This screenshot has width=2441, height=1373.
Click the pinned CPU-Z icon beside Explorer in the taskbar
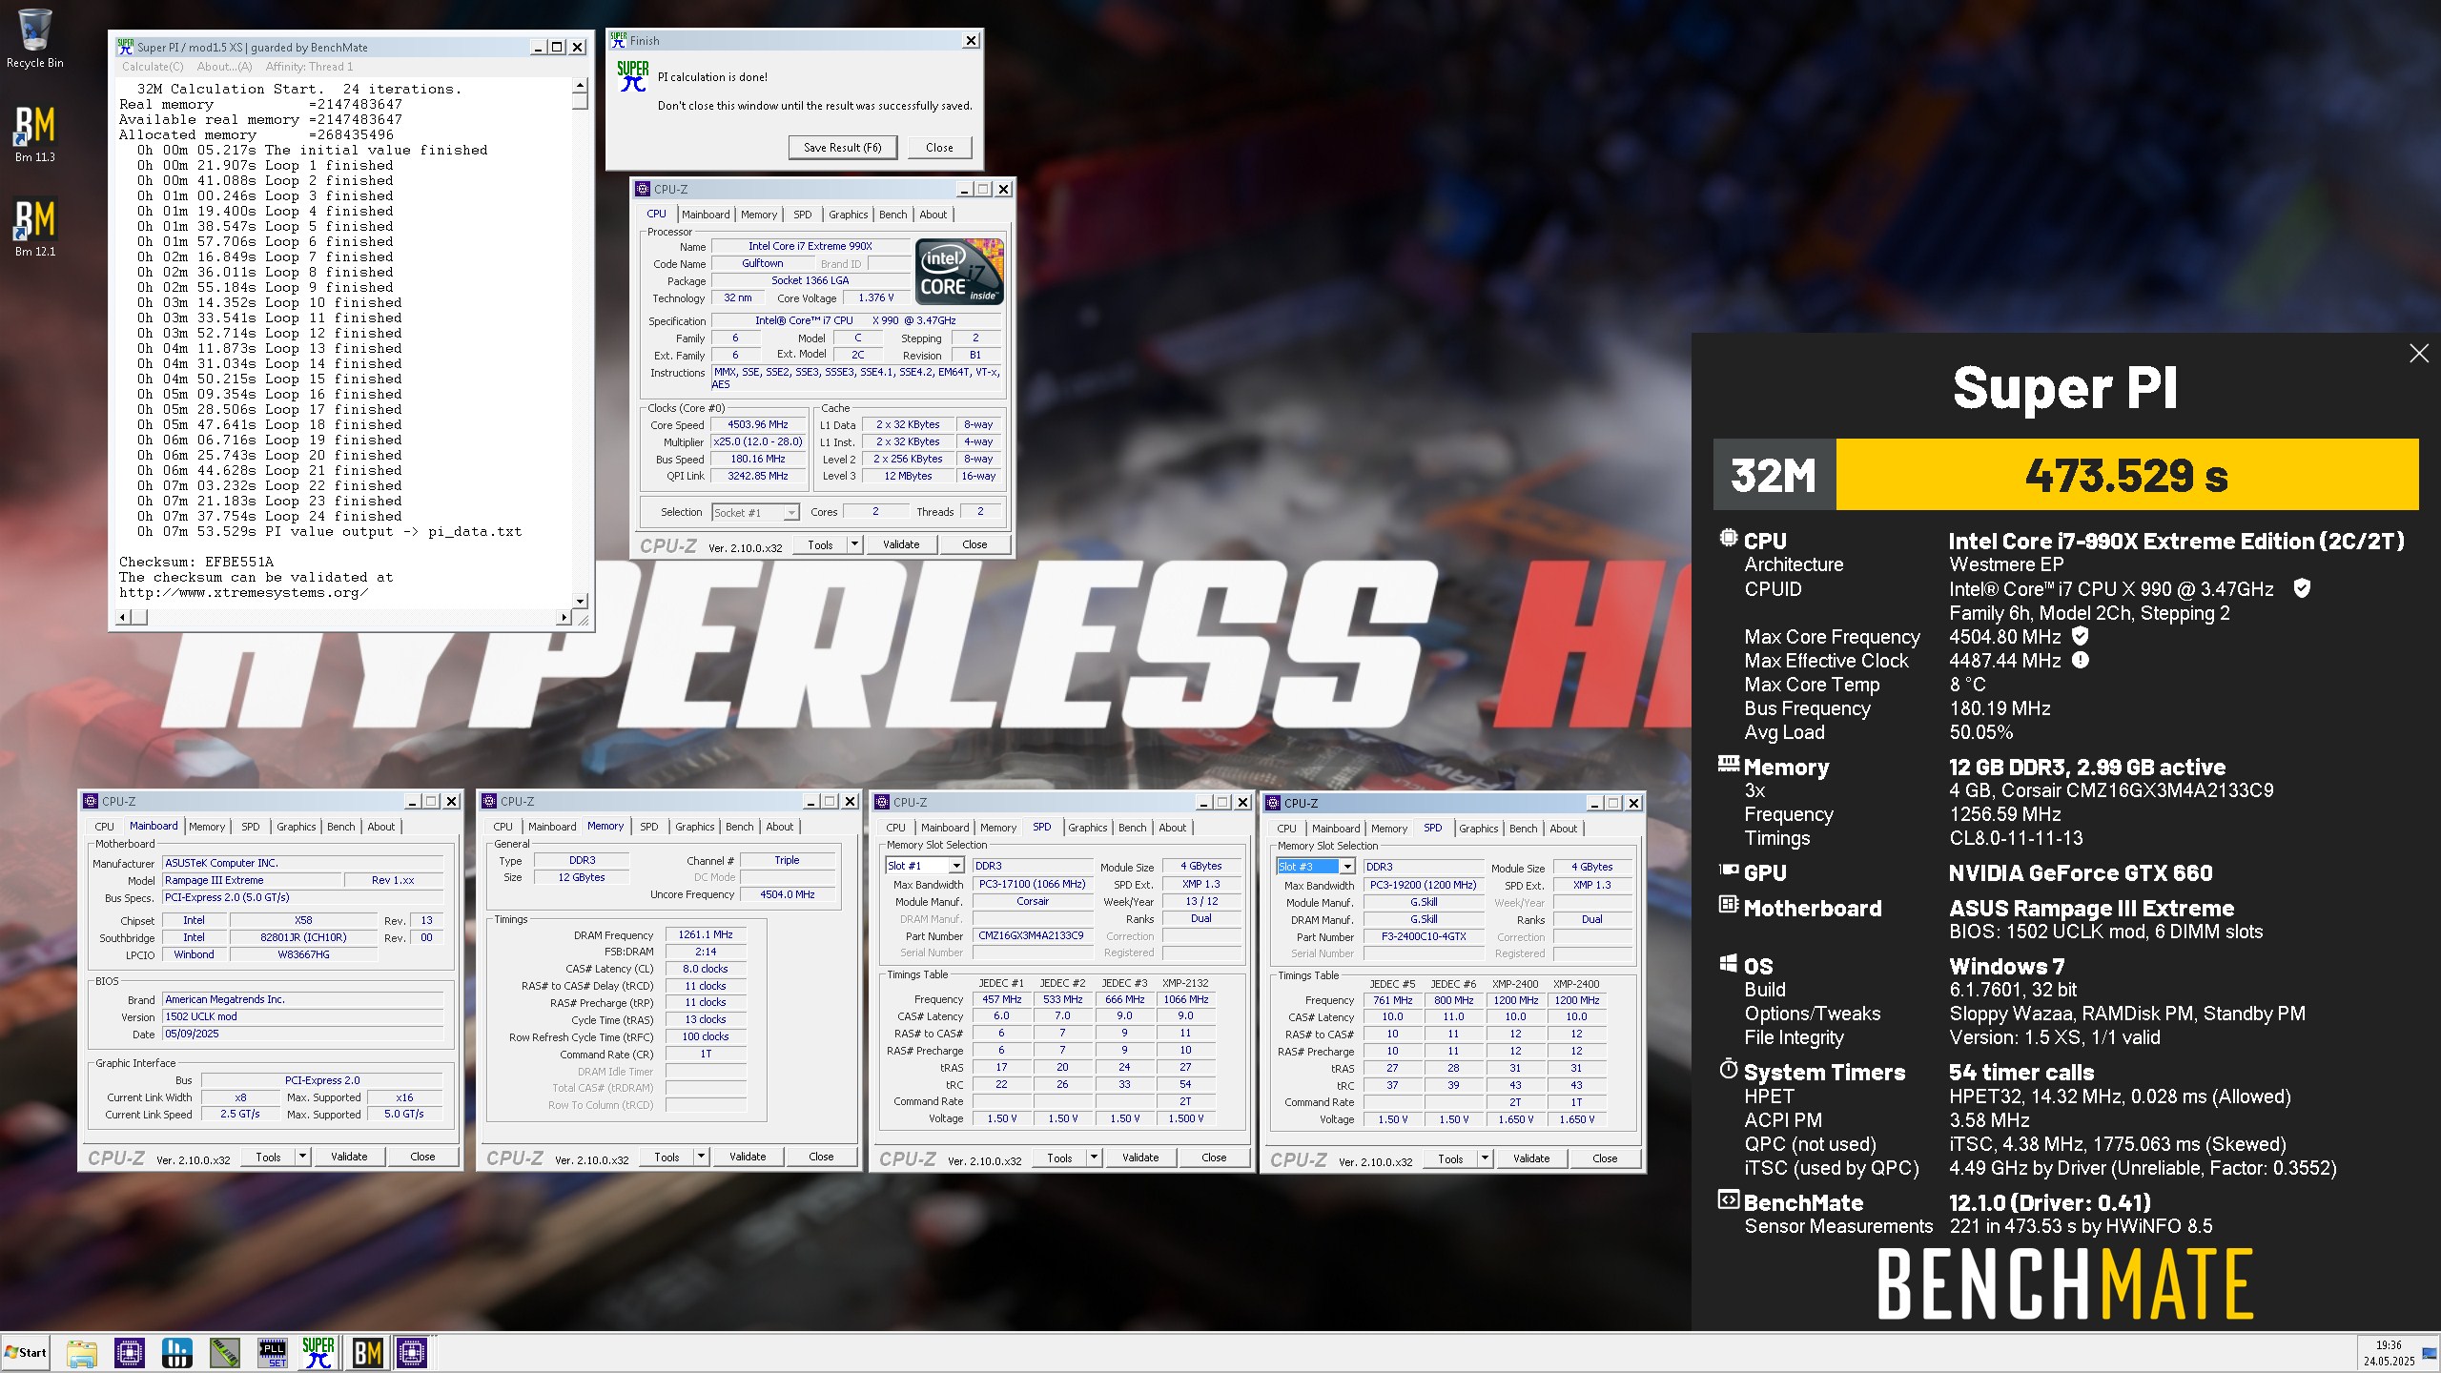(129, 1352)
